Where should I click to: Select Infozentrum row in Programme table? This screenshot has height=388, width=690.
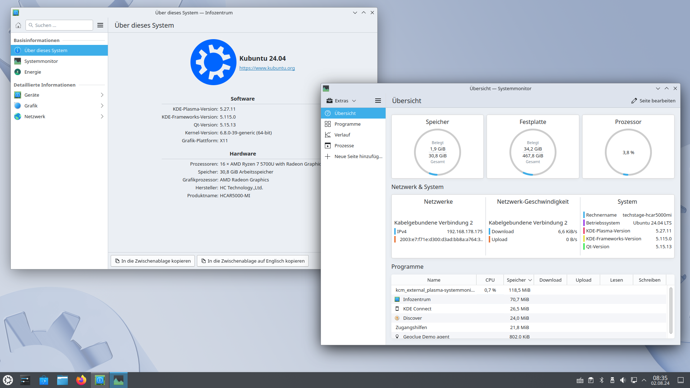[529, 299]
